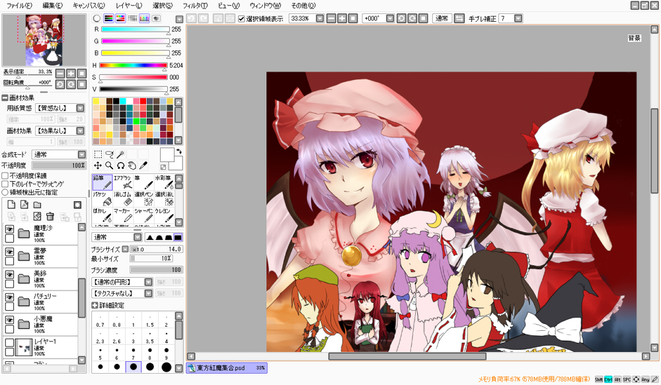Image resolution: width=661 pixels, height=385 pixels.
Task: Select the 水彩筆 watercolor brush tool
Action: [164, 182]
